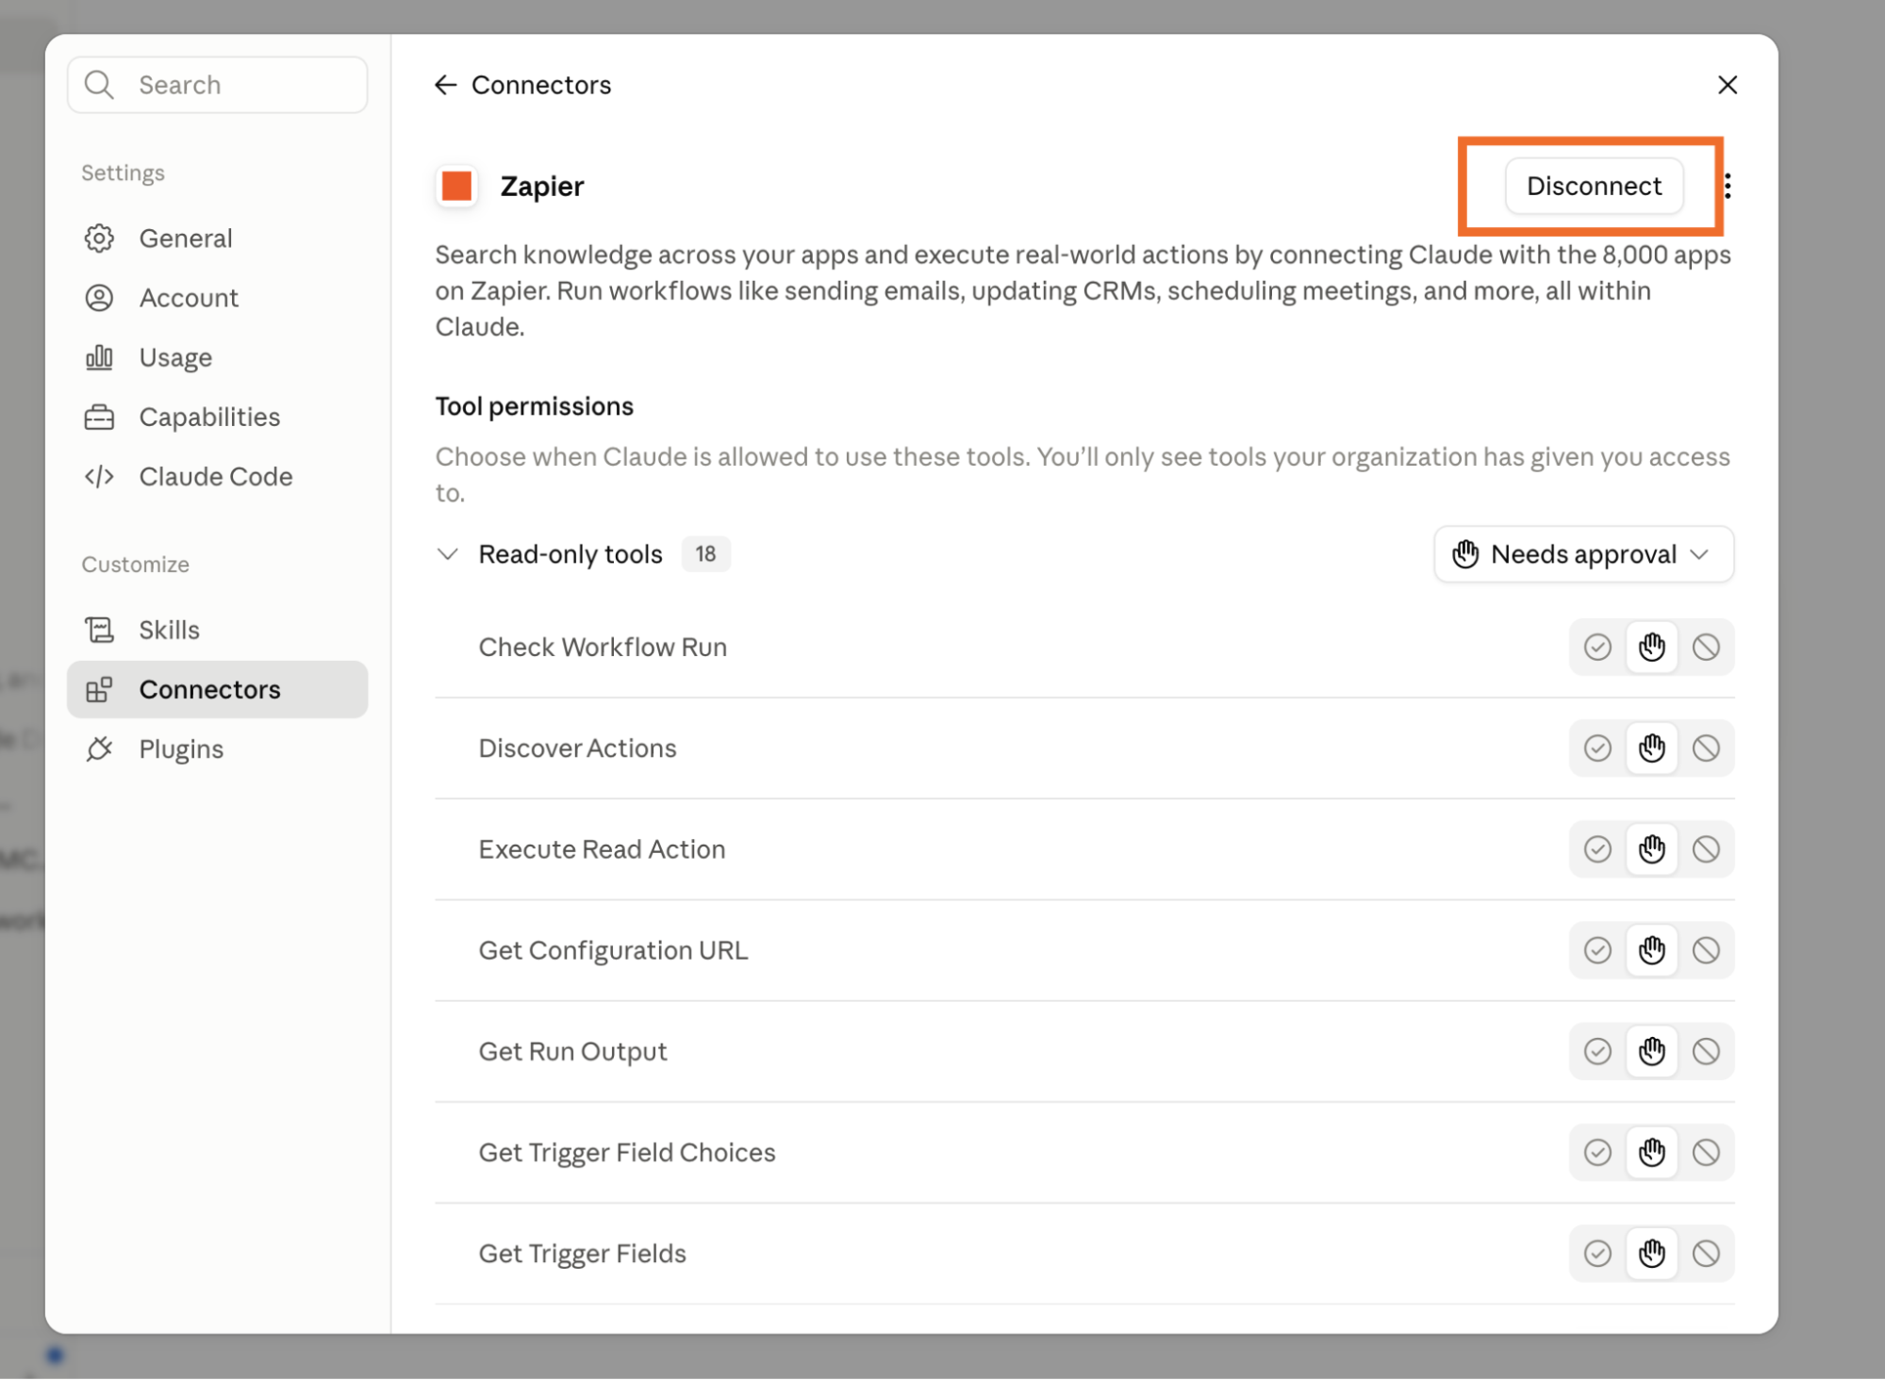The image size is (1885, 1380).
Task: Click the Zapier connector title
Action: [541, 186]
